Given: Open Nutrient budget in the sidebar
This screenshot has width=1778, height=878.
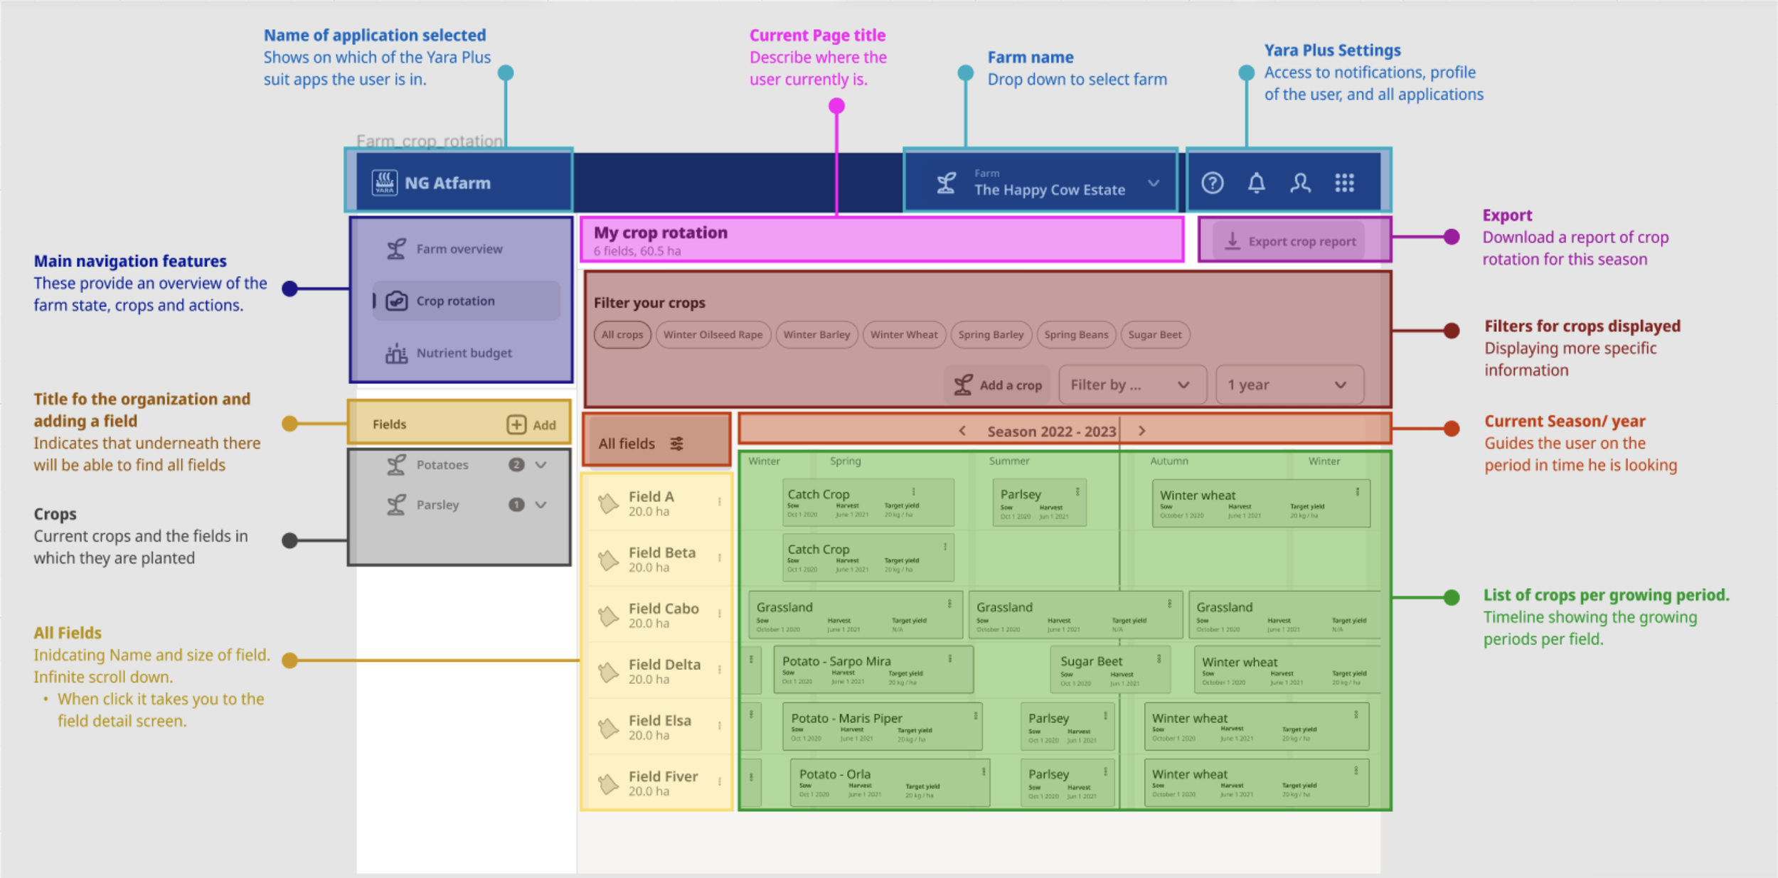Looking at the screenshot, I should [466, 353].
